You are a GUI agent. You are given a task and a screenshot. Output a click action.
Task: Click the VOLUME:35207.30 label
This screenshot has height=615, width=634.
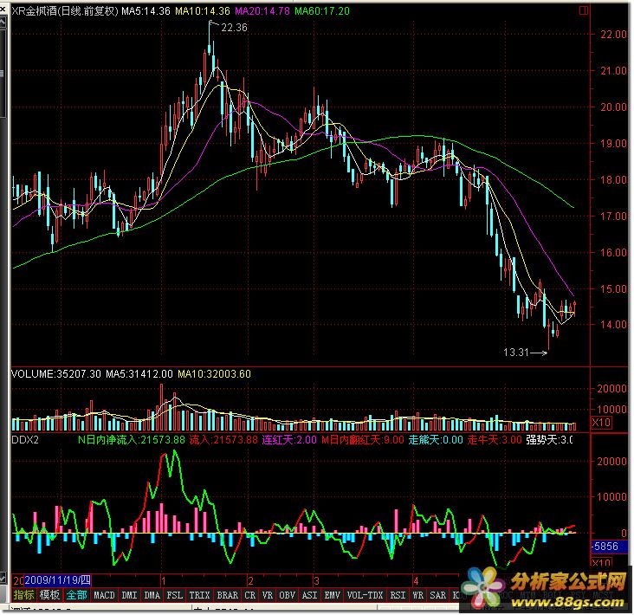[56, 374]
